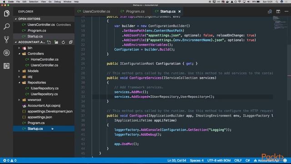The height and width of the screenshot is (164, 291).
Task: Open the Selection menu
Action: pos(34,2)
